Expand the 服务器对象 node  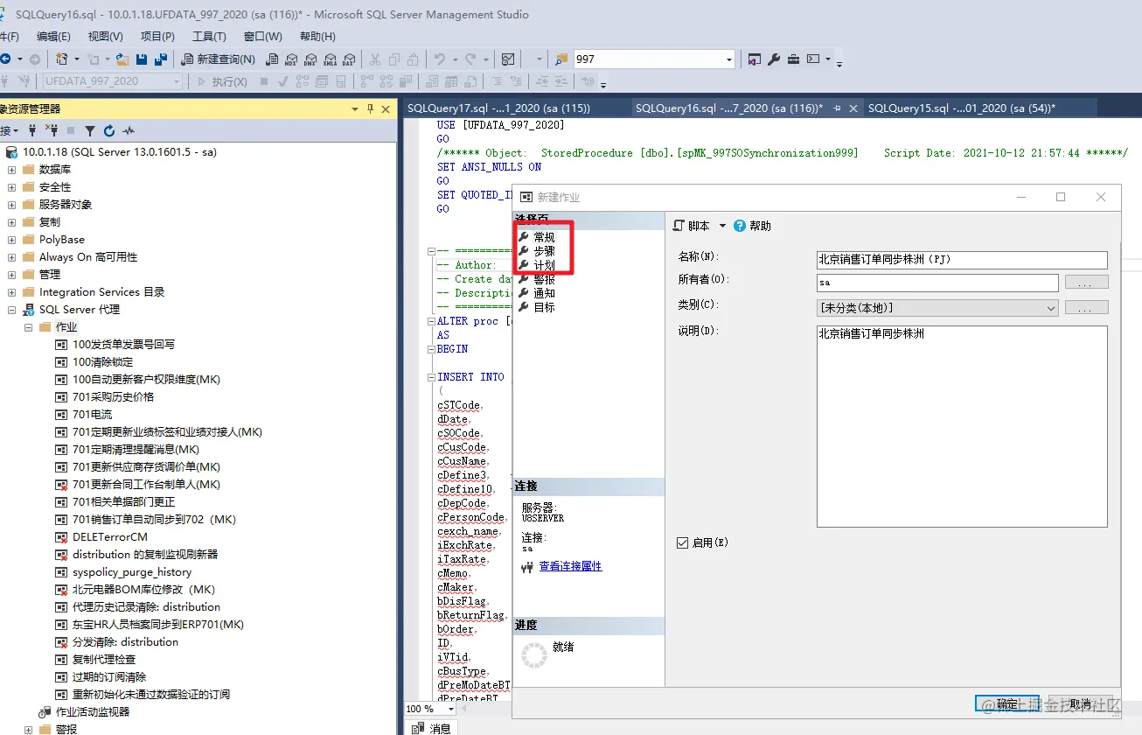pos(11,205)
